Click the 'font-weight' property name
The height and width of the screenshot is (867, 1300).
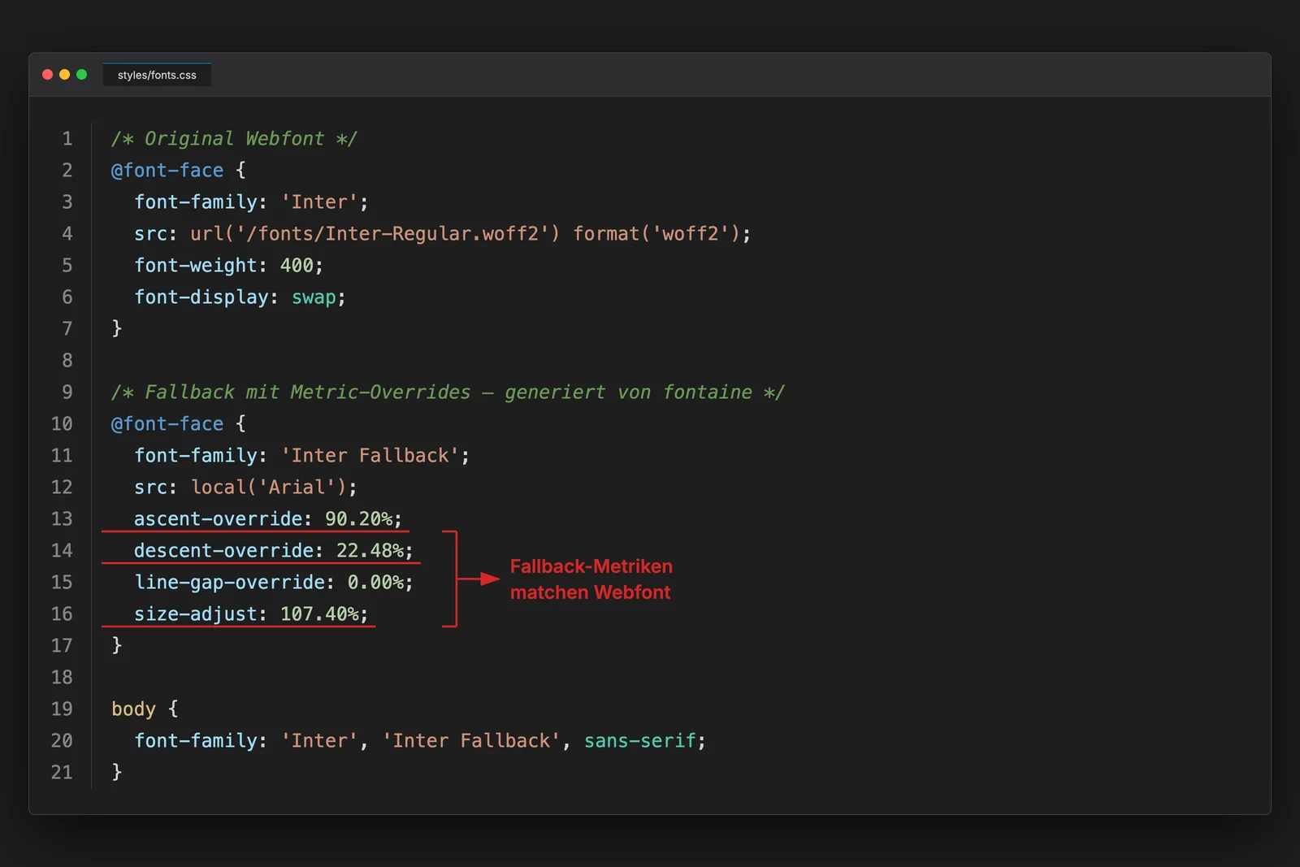195,266
